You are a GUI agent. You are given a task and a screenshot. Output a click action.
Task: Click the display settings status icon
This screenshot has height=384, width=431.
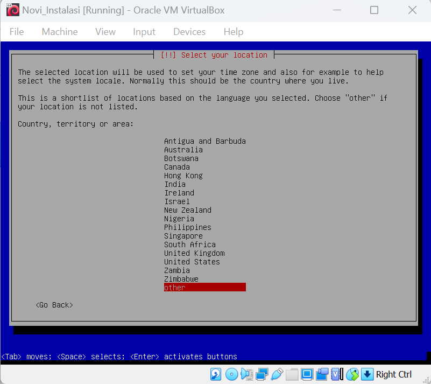307,374
